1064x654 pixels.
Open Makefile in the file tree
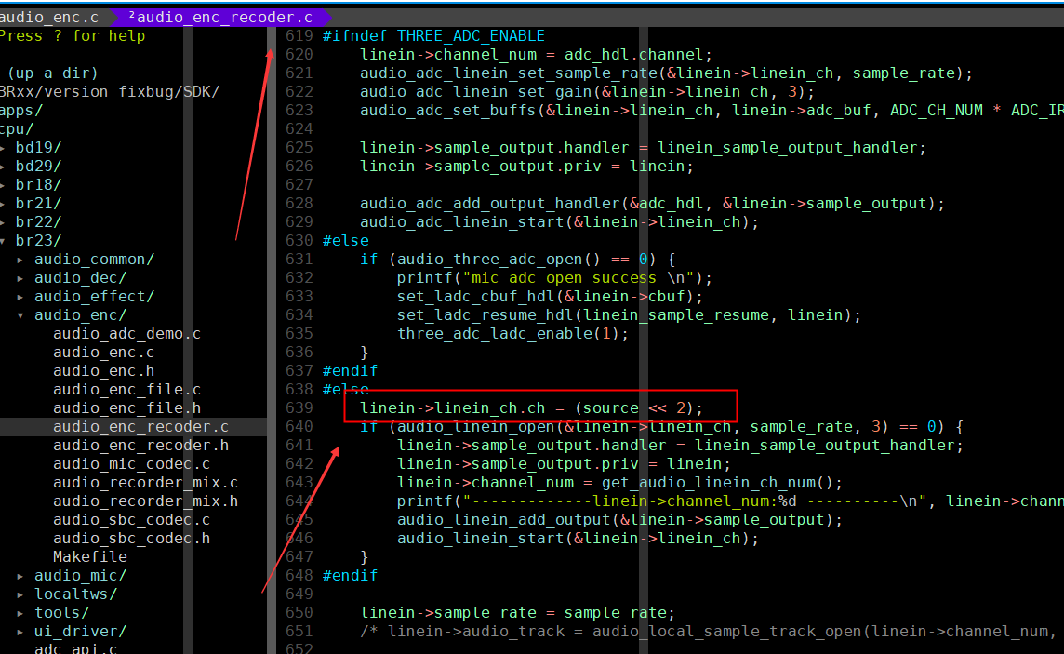click(90, 557)
